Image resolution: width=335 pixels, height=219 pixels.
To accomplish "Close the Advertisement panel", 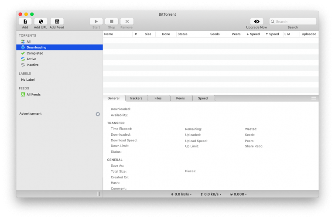I will click(x=98, y=114).
